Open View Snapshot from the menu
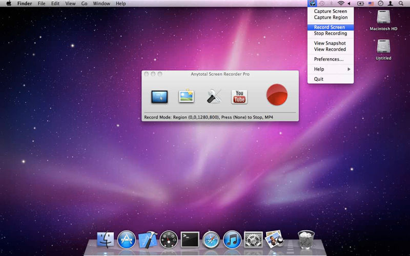 click(x=331, y=43)
